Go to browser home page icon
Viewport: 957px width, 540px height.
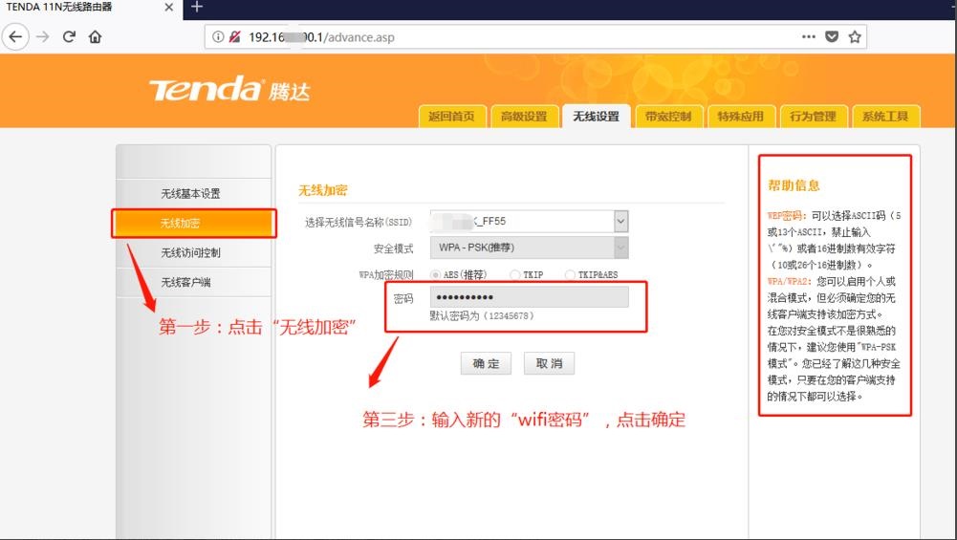coord(96,36)
